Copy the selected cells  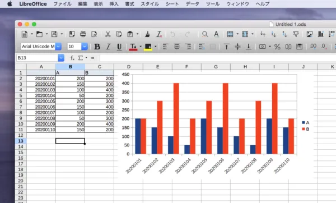click(x=119, y=34)
